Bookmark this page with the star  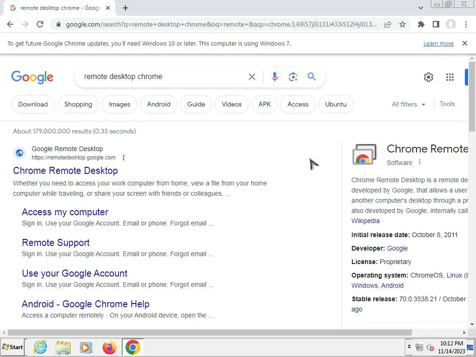tap(403, 24)
